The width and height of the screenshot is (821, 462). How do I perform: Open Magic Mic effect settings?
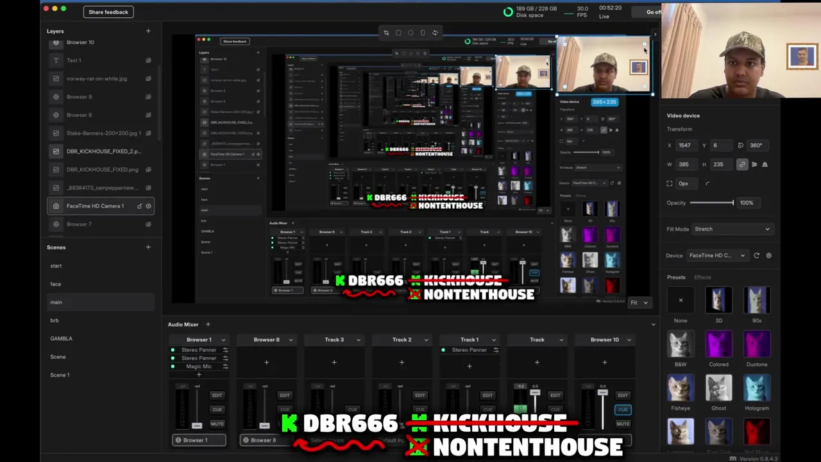pyautogui.click(x=225, y=366)
